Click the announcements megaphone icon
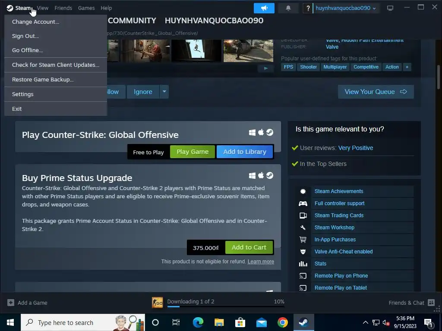 point(264,8)
